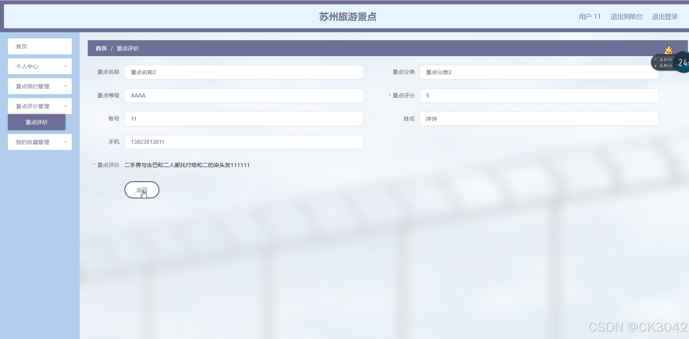Focus the 姓名 input showing 洋洋
Image resolution: width=689 pixels, height=339 pixels.
(539, 119)
